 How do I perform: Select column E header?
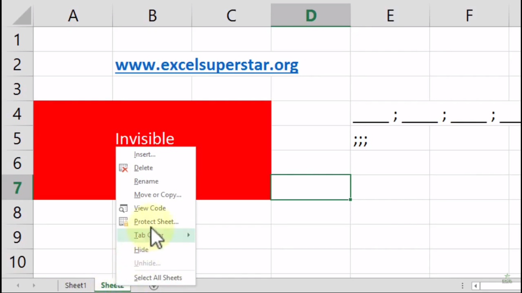tap(390, 16)
